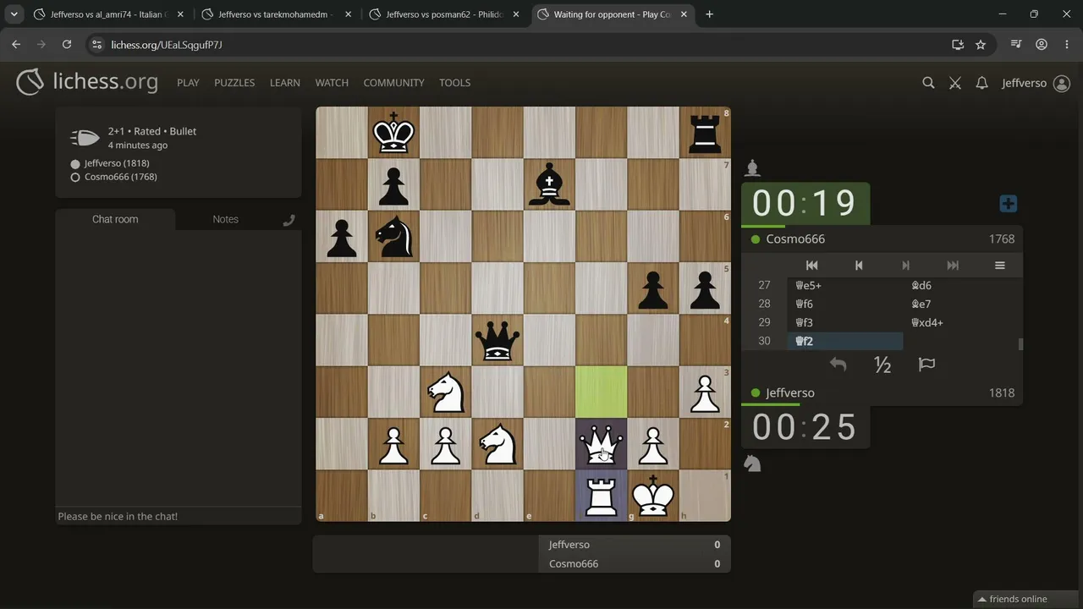1083x609 pixels.
Task: Open the browser profile icon
Action: point(1042,45)
